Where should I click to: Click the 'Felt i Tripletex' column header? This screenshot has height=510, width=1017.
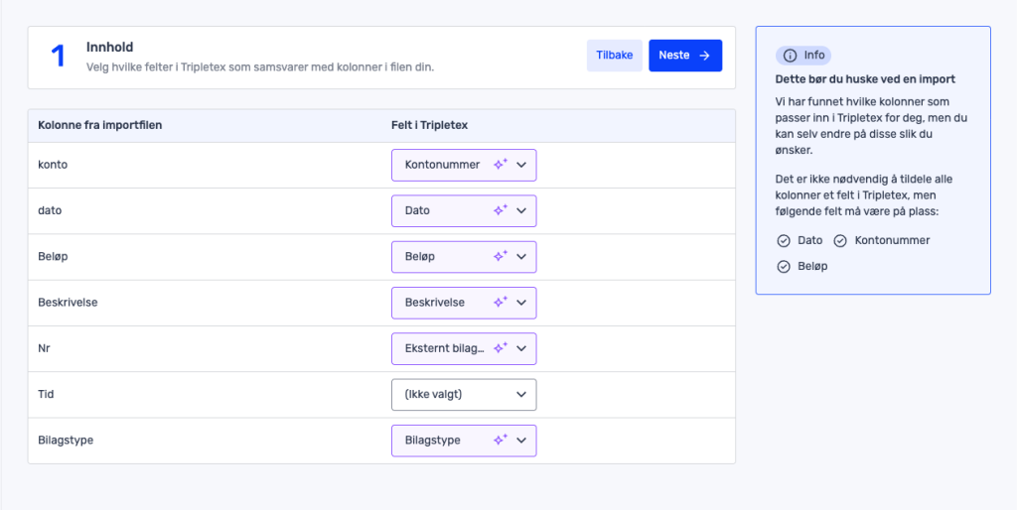pyautogui.click(x=429, y=126)
